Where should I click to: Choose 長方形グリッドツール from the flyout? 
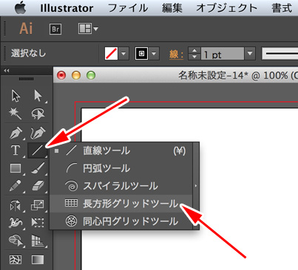(x=121, y=204)
